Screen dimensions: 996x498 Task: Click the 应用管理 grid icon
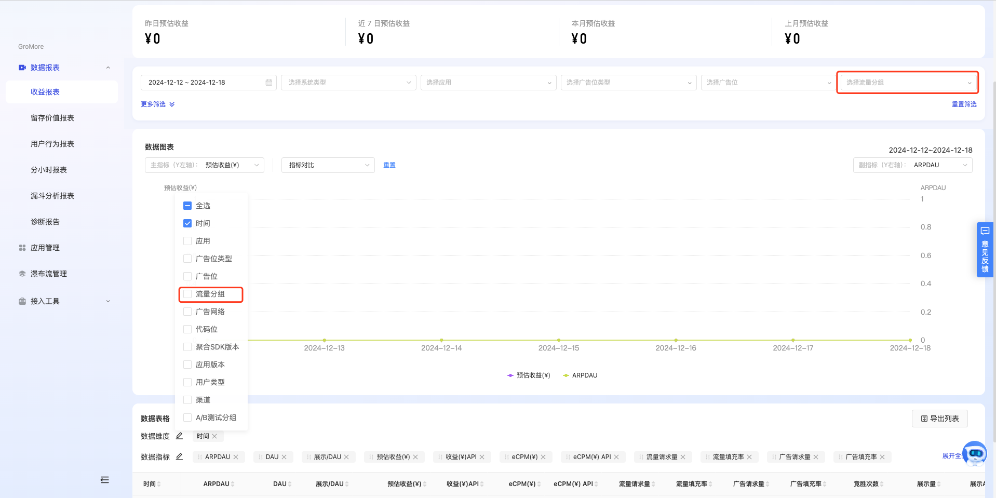click(22, 248)
